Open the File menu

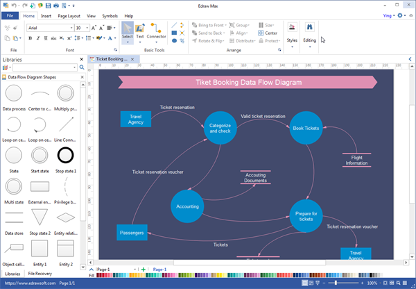point(10,15)
